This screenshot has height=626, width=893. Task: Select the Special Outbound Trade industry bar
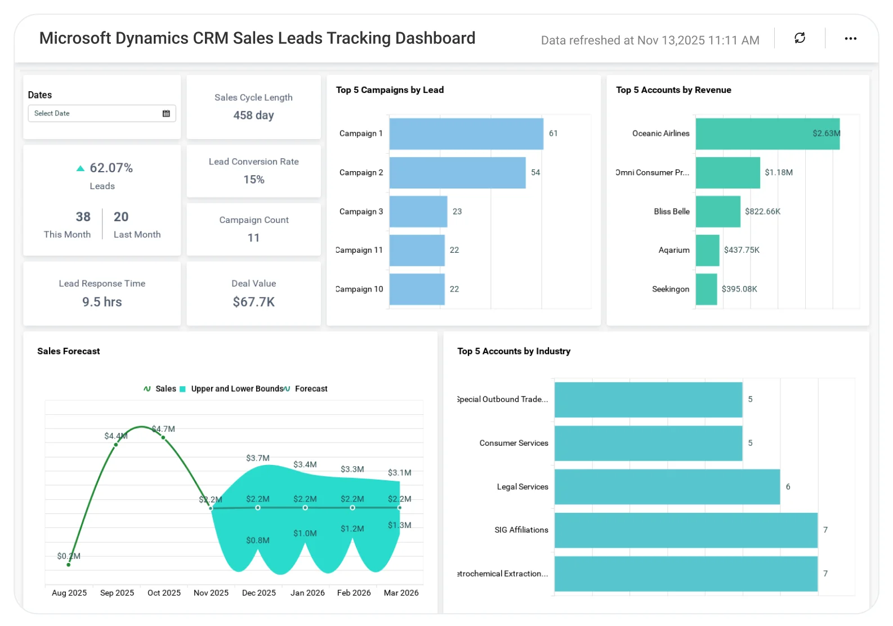pos(649,400)
